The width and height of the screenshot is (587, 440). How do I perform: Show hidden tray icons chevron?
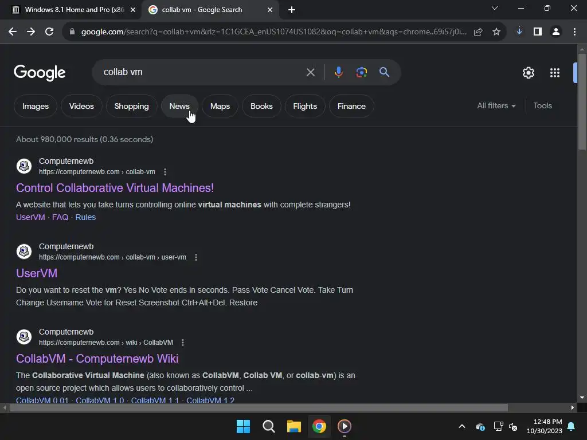point(462,426)
